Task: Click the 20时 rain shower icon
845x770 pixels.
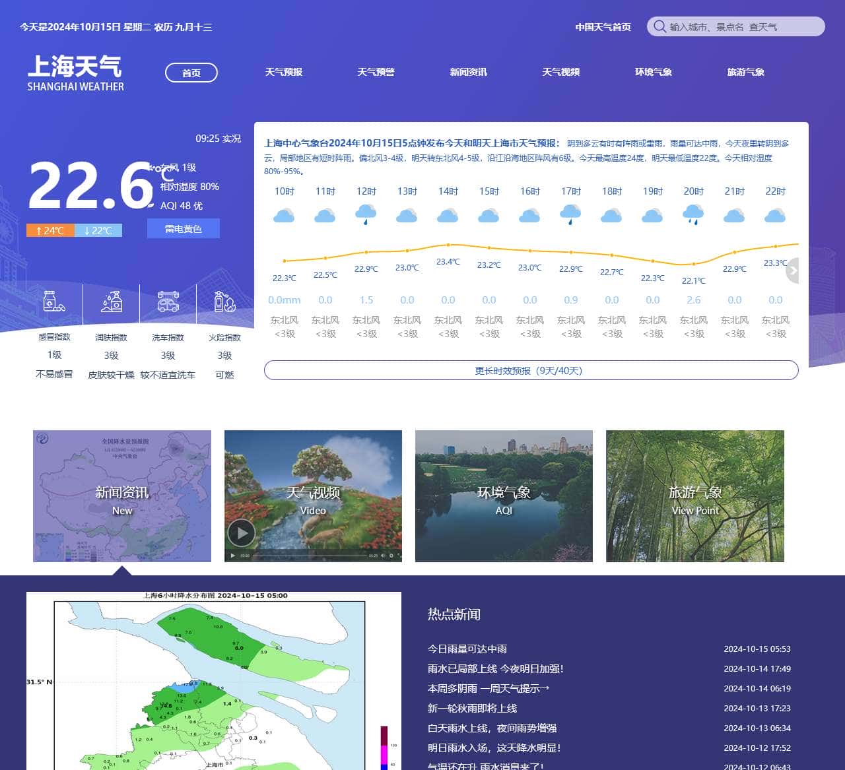Action: pyautogui.click(x=693, y=214)
